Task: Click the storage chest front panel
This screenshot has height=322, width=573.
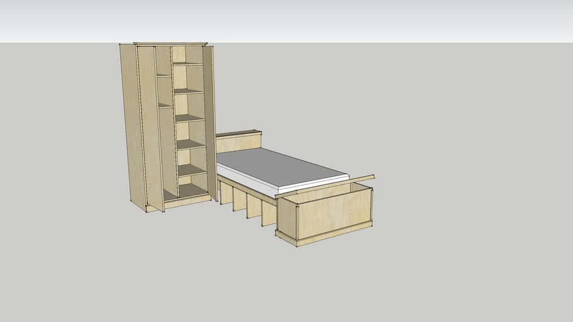Action: click(333, 211)
